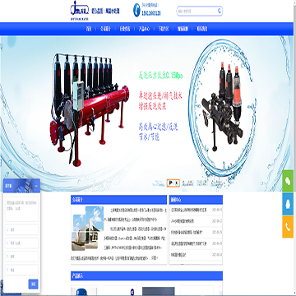Image resolution: width=296 pixels, height=296 pixels.
Task: Open the first product thumbnail with blue tank
Action: [x=84, y=291]
